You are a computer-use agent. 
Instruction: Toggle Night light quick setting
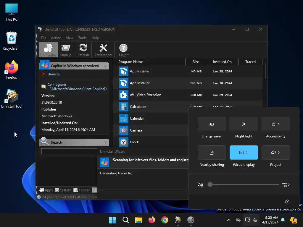point(244,124)
